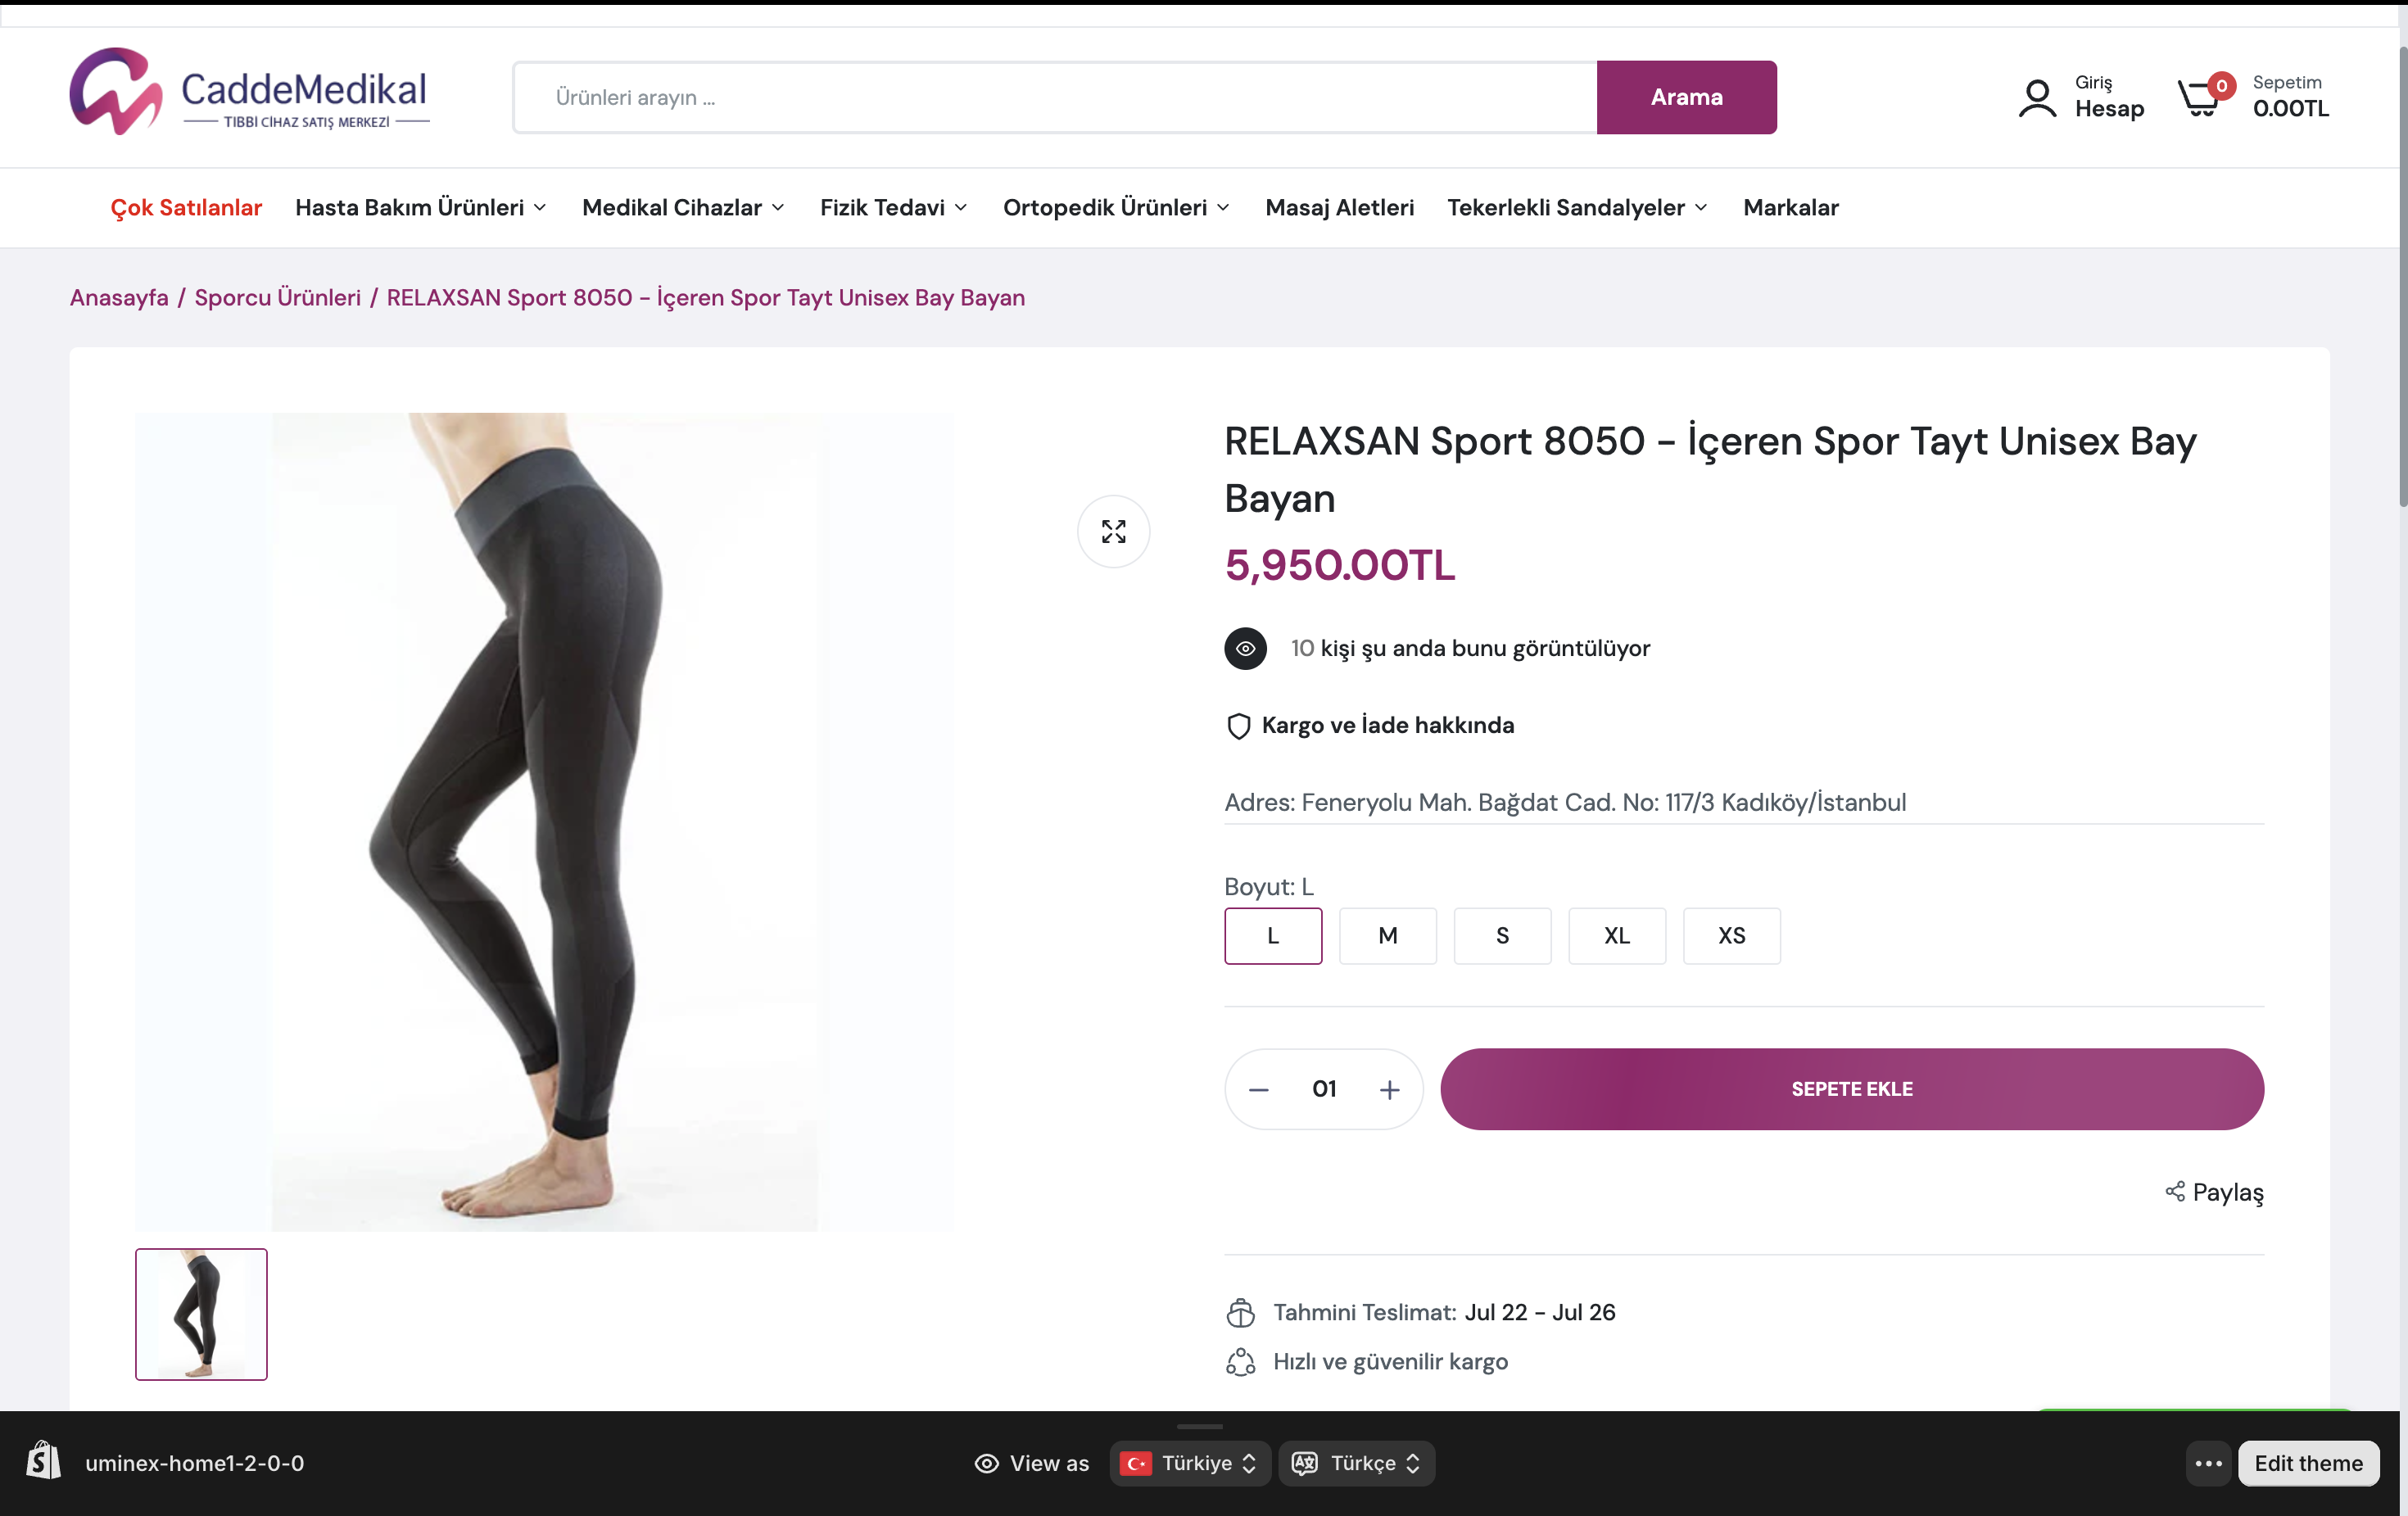Go to Markalar in navigation
The image size is (2408, 1516).
pos(1790,207)
